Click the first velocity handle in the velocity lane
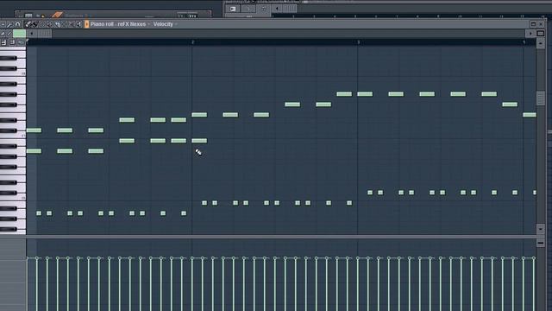 (28, 259)
